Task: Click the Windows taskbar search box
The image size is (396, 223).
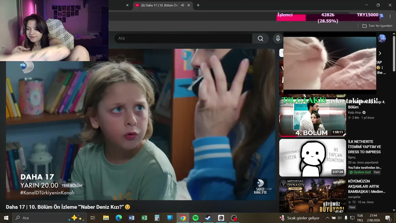Action: click(x=49, y=218)
